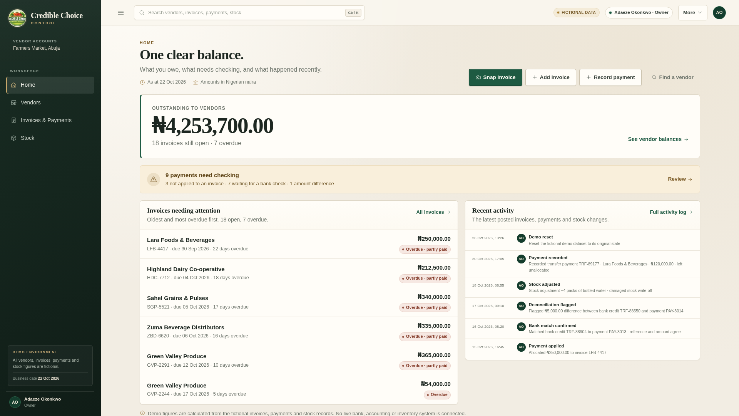The image size is (739, 416).
Task: Click the search vendors, invoices input field
Action: [249, 13]
